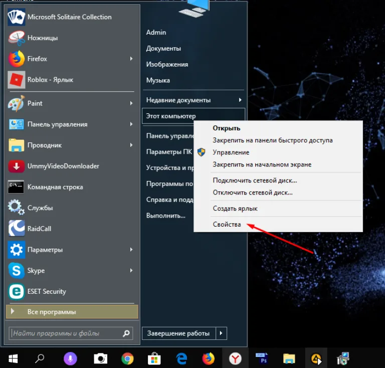The height and width of the screenshot is (368, 385).
Task: Open the shutdown options arrow
Action: pyautogui.click(x=221, y=333)
